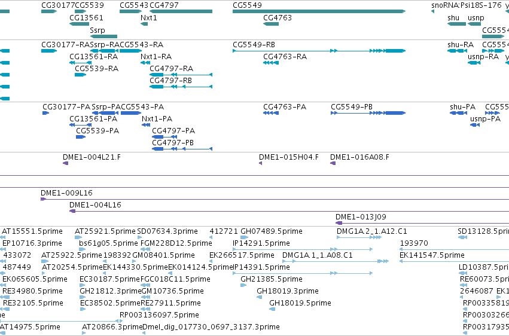Select the FGM228D12.5prime label
Viewport: 509px width, 336px height.
coord(176,243)
